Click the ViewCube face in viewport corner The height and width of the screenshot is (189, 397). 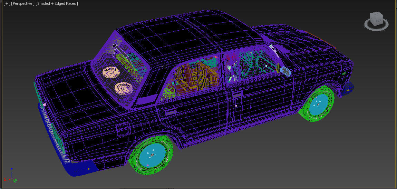click(x=377, y=19)
